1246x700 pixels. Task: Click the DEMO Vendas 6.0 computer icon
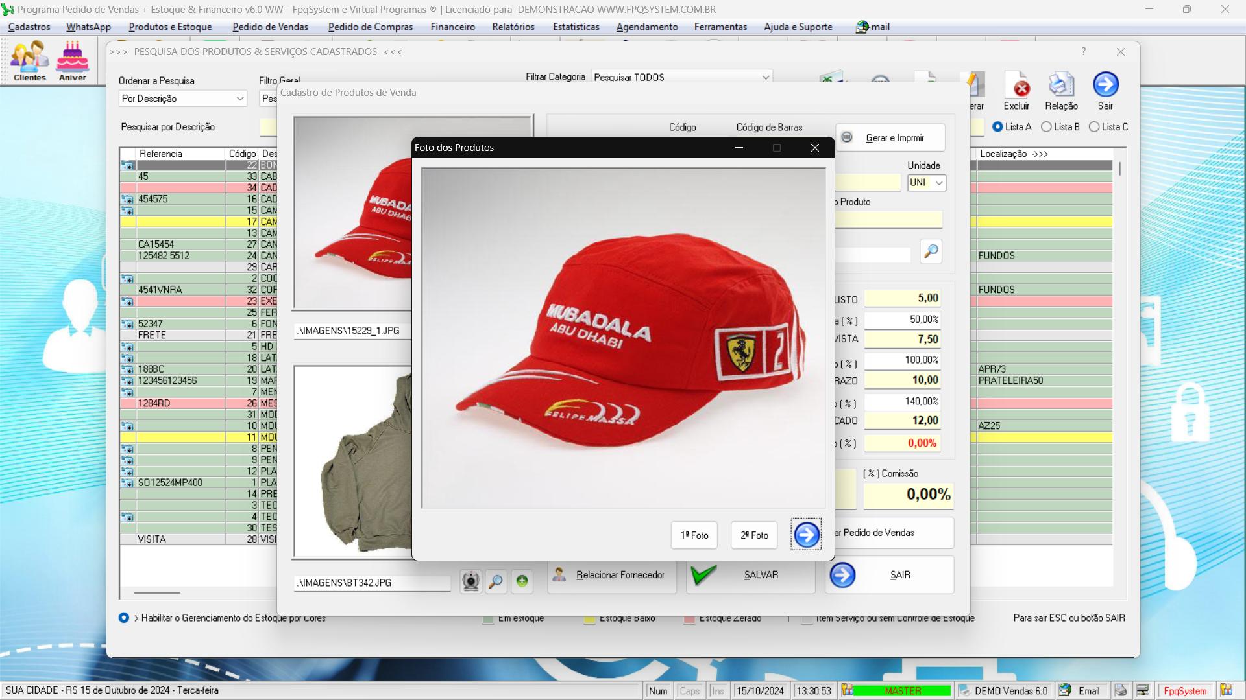click(964, 690)
